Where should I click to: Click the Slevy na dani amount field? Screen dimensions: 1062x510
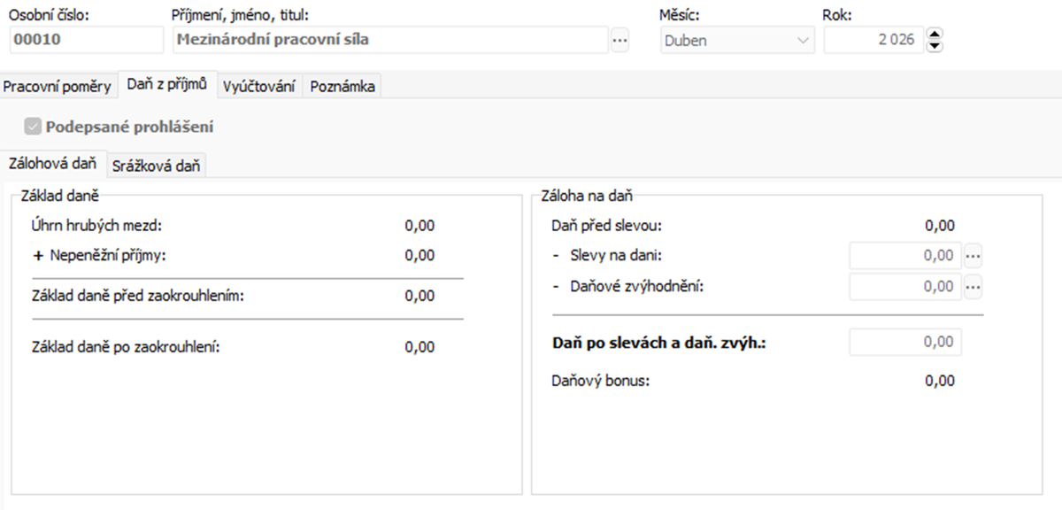(x=904, y=256)
